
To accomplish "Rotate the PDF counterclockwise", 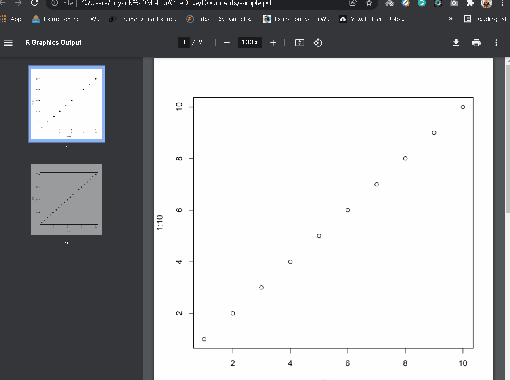I will pos(318,43).
